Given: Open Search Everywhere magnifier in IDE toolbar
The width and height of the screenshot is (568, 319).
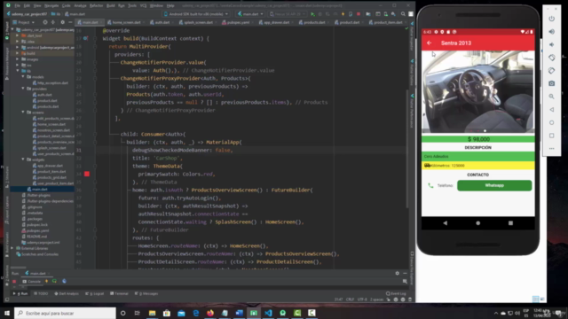Looking at the screenshot, I should point(403,14).
